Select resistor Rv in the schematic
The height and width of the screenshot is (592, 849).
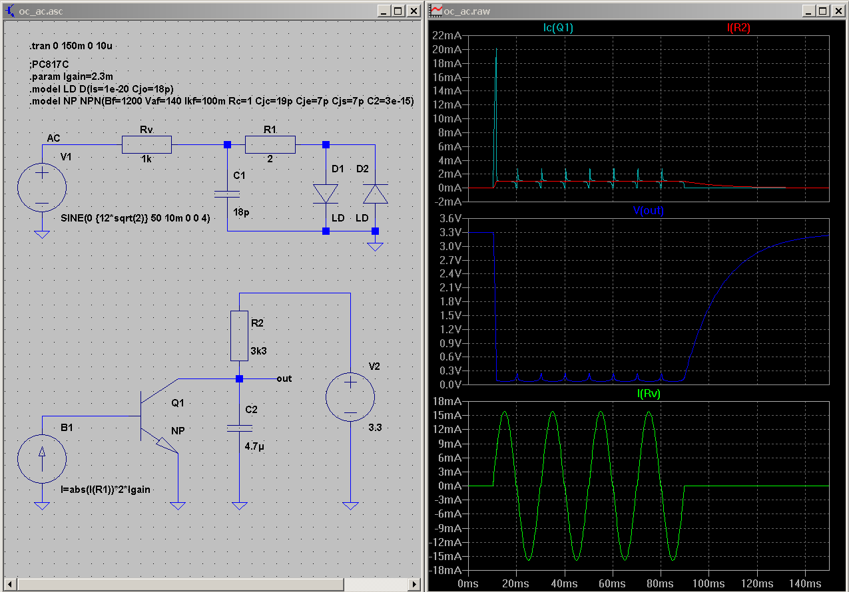click(146, 144)
